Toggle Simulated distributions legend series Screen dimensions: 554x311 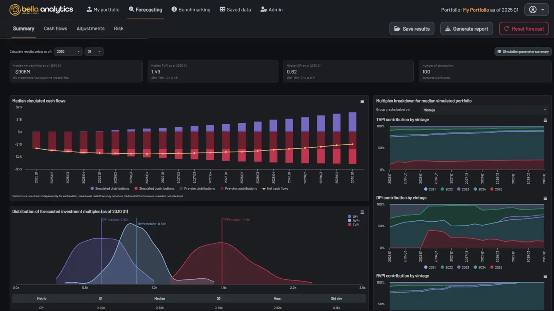click(110, 189)
